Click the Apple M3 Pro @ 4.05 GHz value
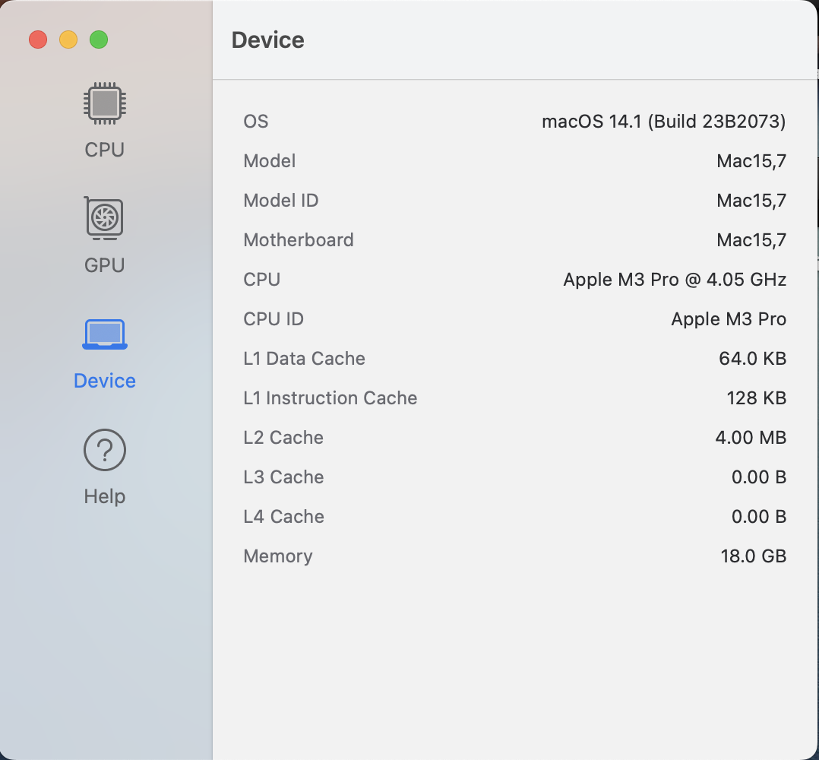 pyautogui.click(x=674, y=280)
